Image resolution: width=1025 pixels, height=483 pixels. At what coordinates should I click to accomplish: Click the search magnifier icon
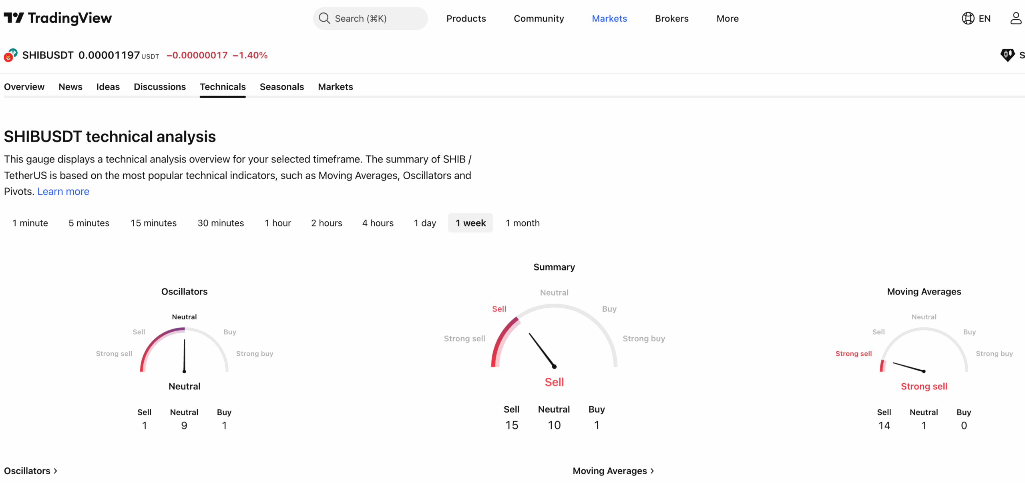point(324,18)
